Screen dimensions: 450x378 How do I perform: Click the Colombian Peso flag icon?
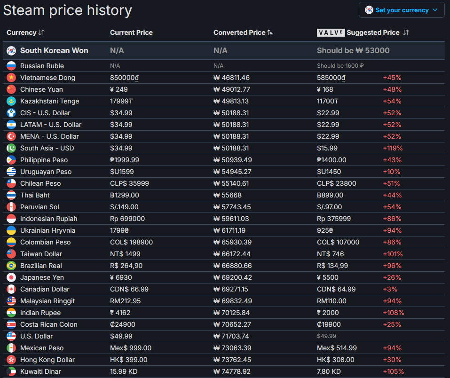11,242
